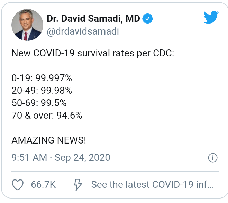Click the divider line above the actions

[115, 171]
